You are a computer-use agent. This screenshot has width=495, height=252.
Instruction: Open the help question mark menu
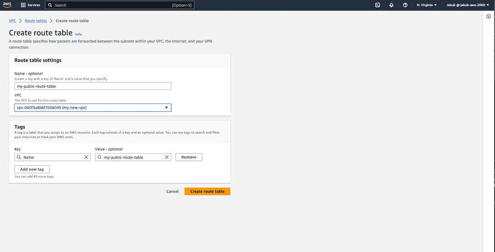(405, 5)
